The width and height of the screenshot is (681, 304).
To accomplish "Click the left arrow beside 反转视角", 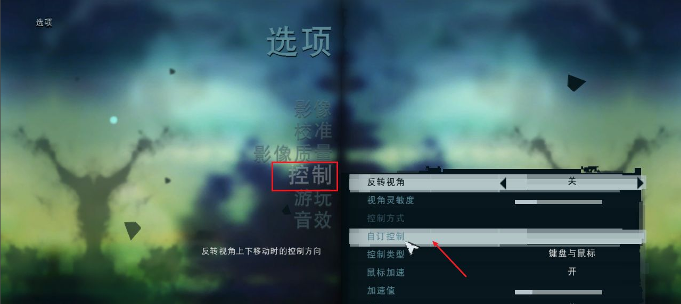I will [x=503, y=183].
